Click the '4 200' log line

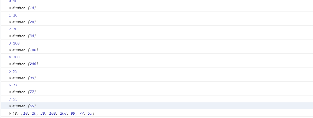pos(14,57)
